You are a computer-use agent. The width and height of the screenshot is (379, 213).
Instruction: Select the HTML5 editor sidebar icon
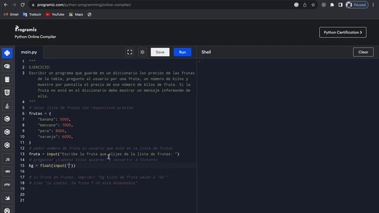[7, 92]
